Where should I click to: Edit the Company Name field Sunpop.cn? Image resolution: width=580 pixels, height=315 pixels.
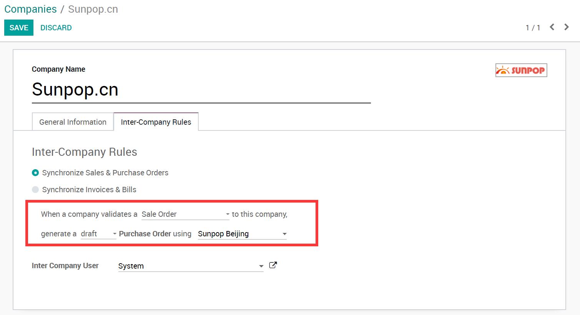pyautogui.click(x=201, y=90)
